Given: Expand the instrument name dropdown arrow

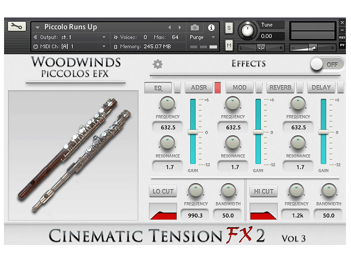Looking at the screenshot, I should click(37, 28).
